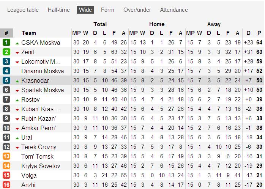Click the Team column header
The width and height of the screenshot is (265, 189).
click(x=29, y=33)
